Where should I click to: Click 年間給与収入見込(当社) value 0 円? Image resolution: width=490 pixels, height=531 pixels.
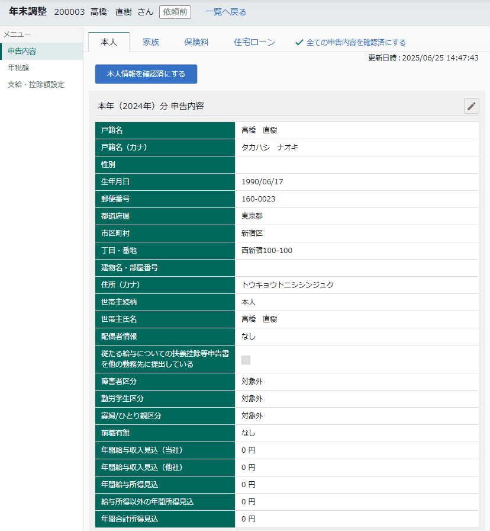click(248, 450)
